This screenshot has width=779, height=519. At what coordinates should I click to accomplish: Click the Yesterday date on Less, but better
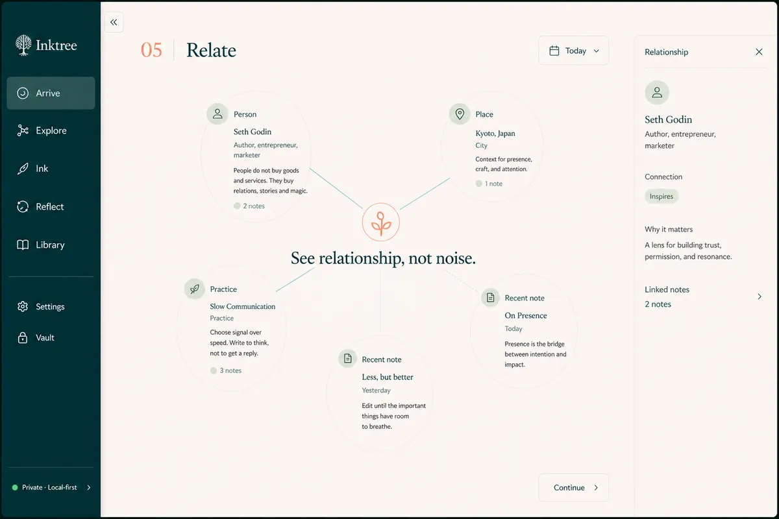[x=377, y=391]
